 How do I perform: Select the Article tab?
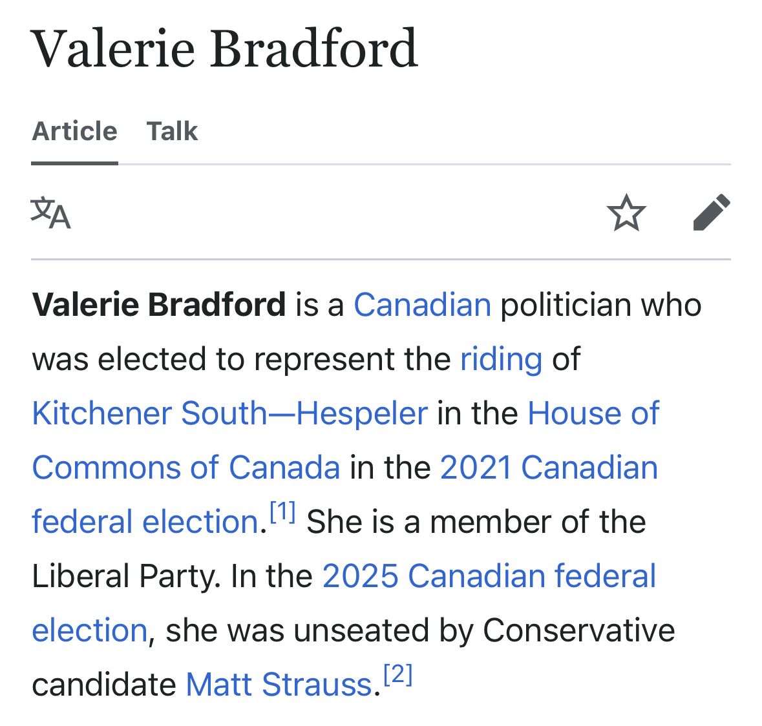[x=75, y=131]
